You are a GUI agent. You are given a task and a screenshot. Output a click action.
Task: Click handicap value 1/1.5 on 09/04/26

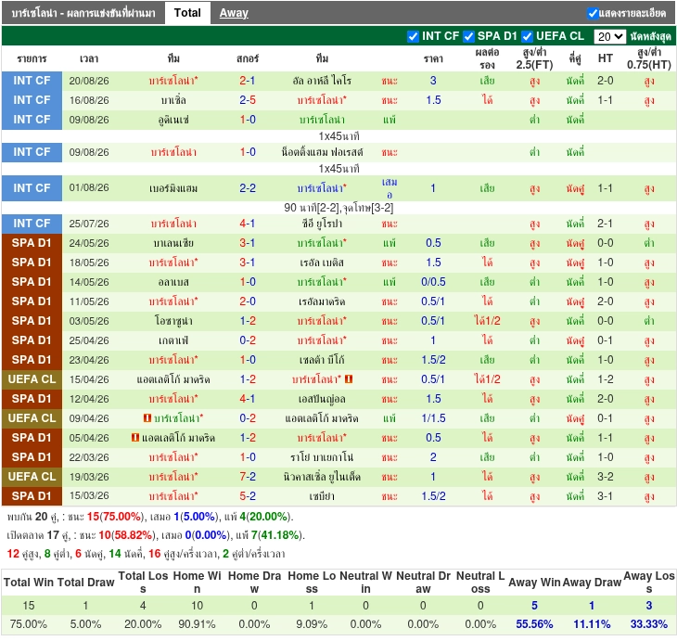pyautogui.click(x=433, y=418)
